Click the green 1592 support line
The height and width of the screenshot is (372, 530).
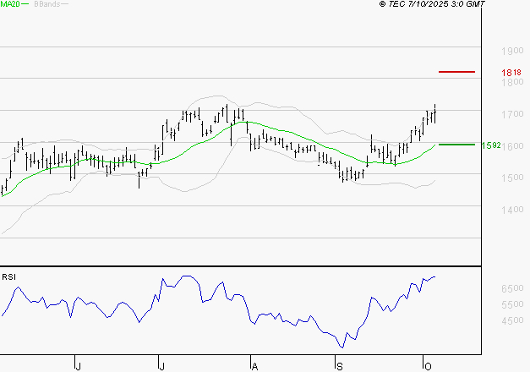point(456,145)
